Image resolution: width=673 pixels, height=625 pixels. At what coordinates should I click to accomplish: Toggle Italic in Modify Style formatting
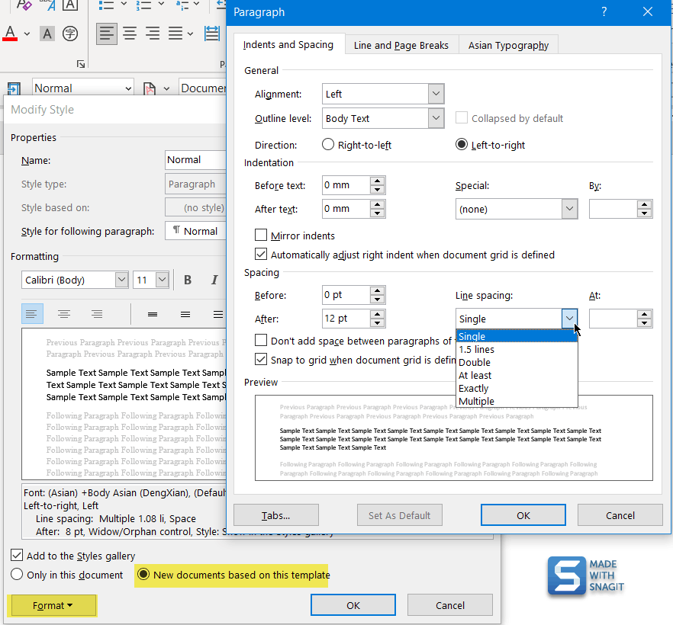click(214, 280)
